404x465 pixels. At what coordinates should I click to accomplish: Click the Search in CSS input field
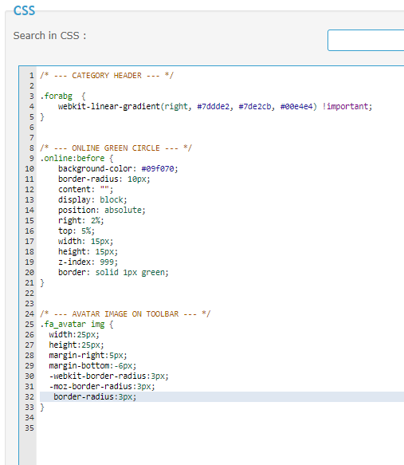[x=366, y=40]
